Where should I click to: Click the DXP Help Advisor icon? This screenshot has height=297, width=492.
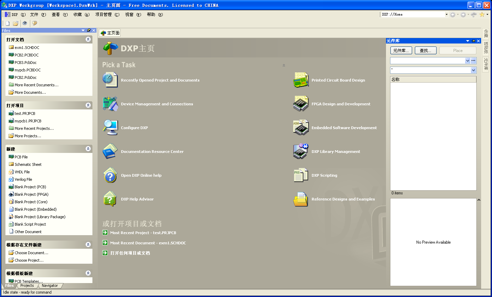pos(110,199)
